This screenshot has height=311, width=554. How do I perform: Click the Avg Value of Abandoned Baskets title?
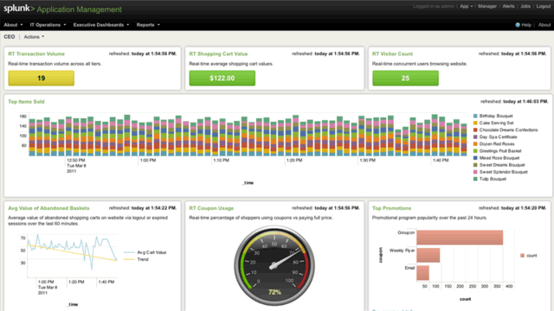click(48, 208)
